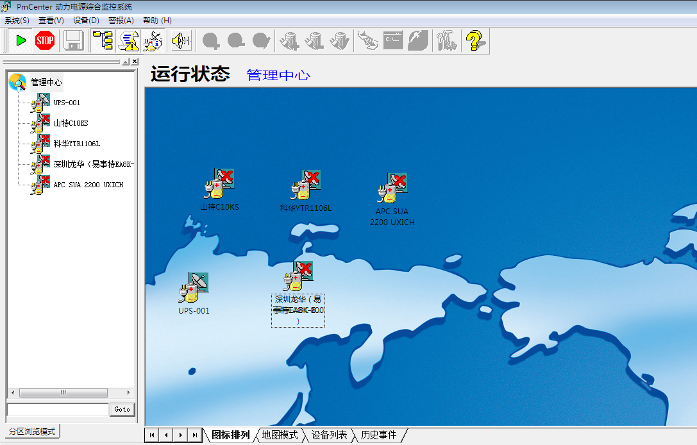This screenshot has width=697, height=445.
Task: Click the grayed hammer and tools icon
Action: (x=446, y=41)
